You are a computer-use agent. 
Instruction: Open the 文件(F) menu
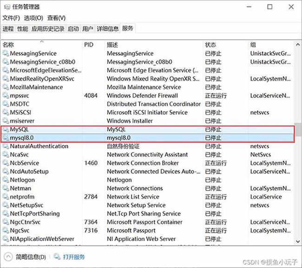(x=11, y=18)
